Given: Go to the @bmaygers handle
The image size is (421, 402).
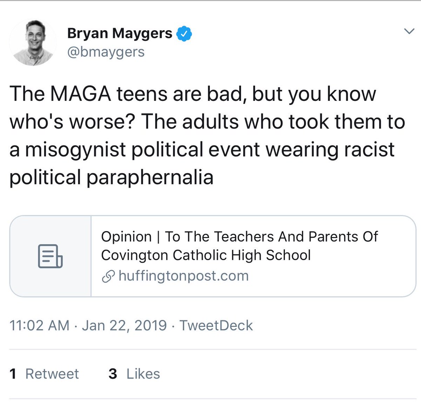Looking at the screenshot, I should [106, 52].
